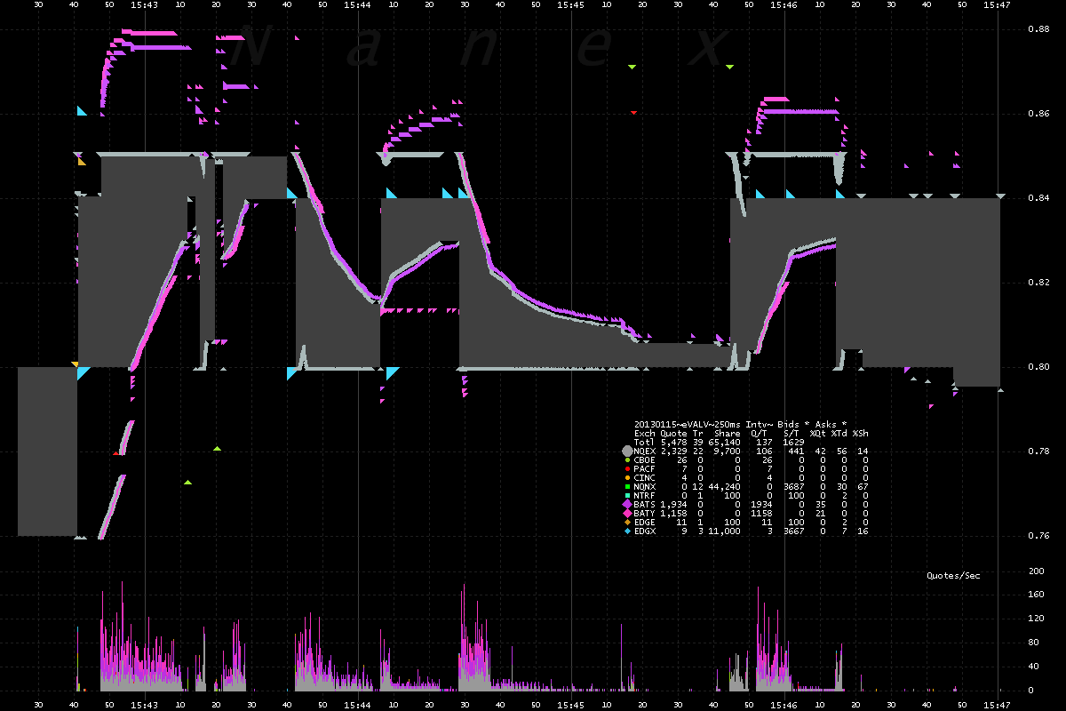The height and width of the screenshot is (711, 1066).
Task: Click the 15:45 label on top axis
Action: click(571, 5)
